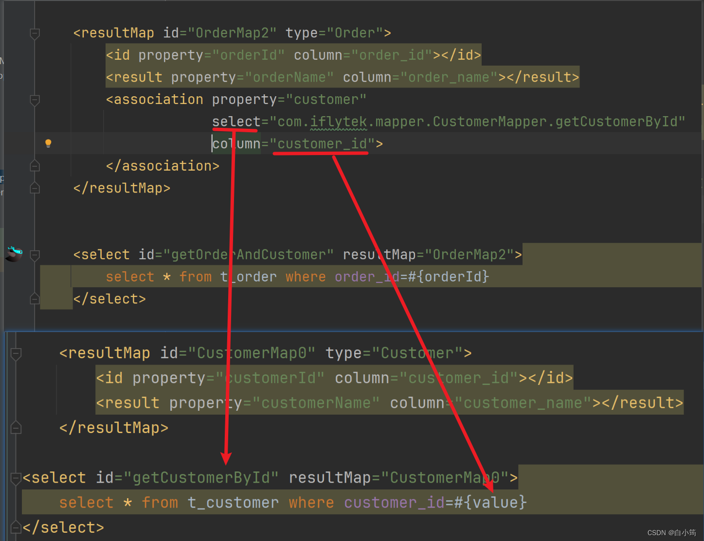Viewport: 704px width, 541px height.
Task: Collapse the getOrderAndCustomer select fold marker
Action: [x=35, y=255]
